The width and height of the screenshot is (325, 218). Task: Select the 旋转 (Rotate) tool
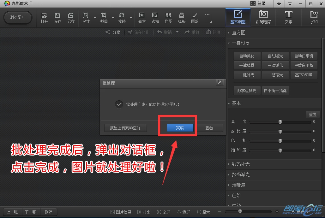[122, 18]
